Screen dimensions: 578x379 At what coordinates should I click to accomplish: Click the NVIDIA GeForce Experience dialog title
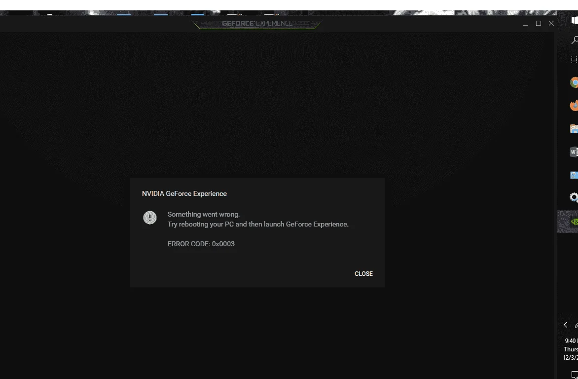click(x=184, y=194)
